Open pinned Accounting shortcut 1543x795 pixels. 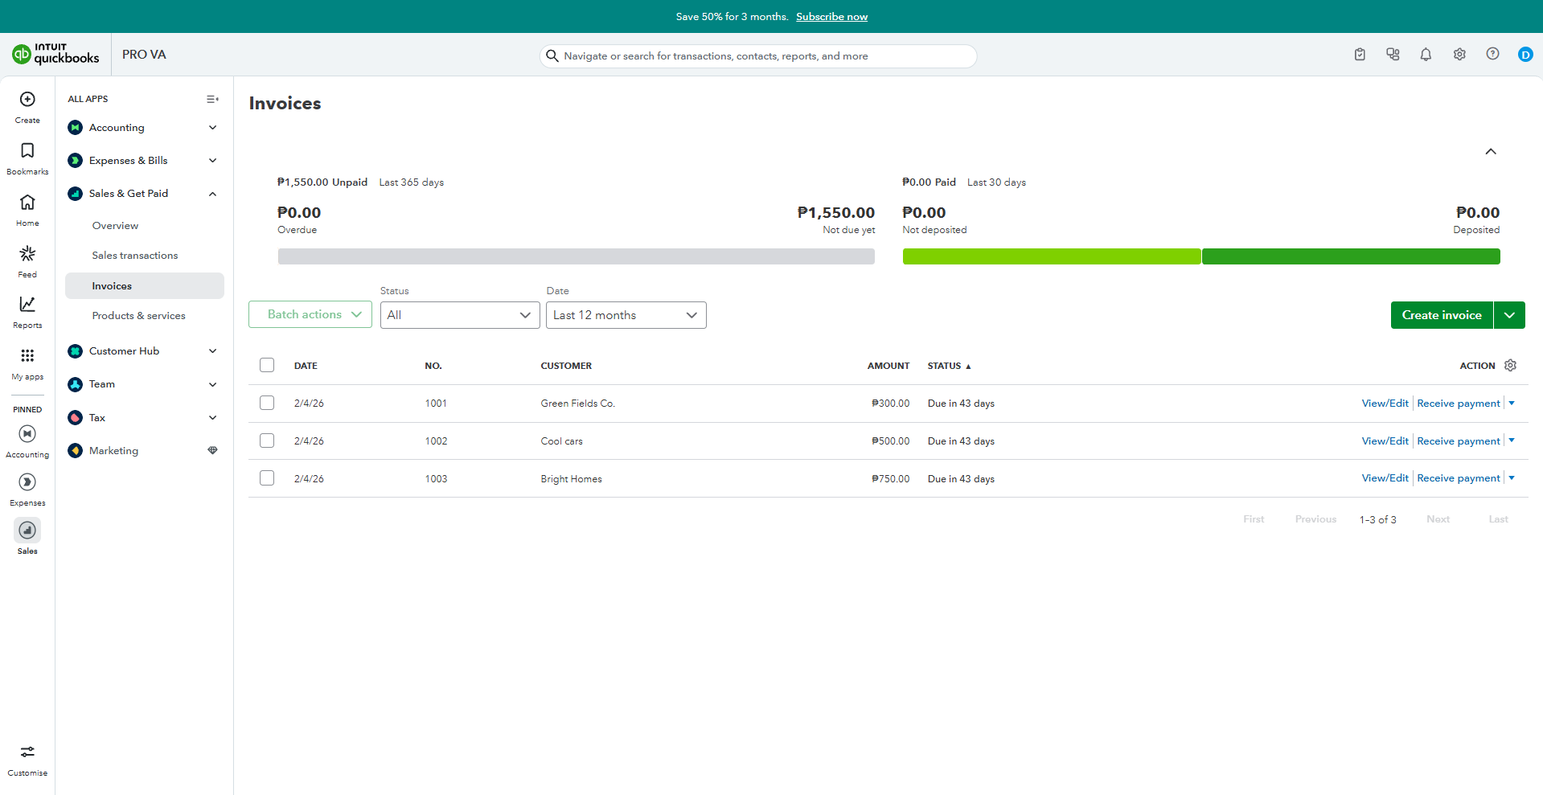pyautogui.click(x=27, y=434)
